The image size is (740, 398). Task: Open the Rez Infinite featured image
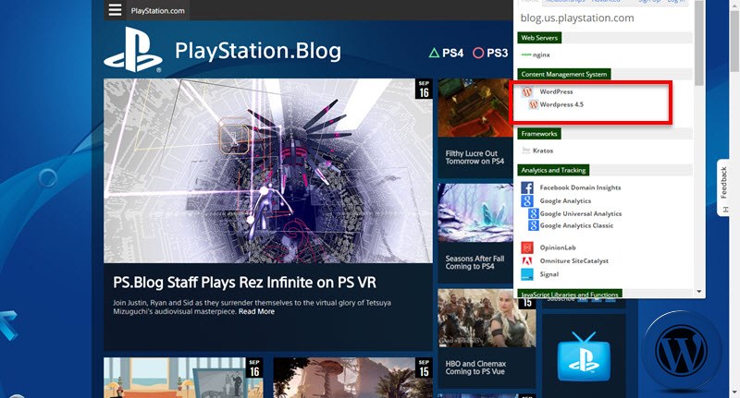[x=268, y=171]
